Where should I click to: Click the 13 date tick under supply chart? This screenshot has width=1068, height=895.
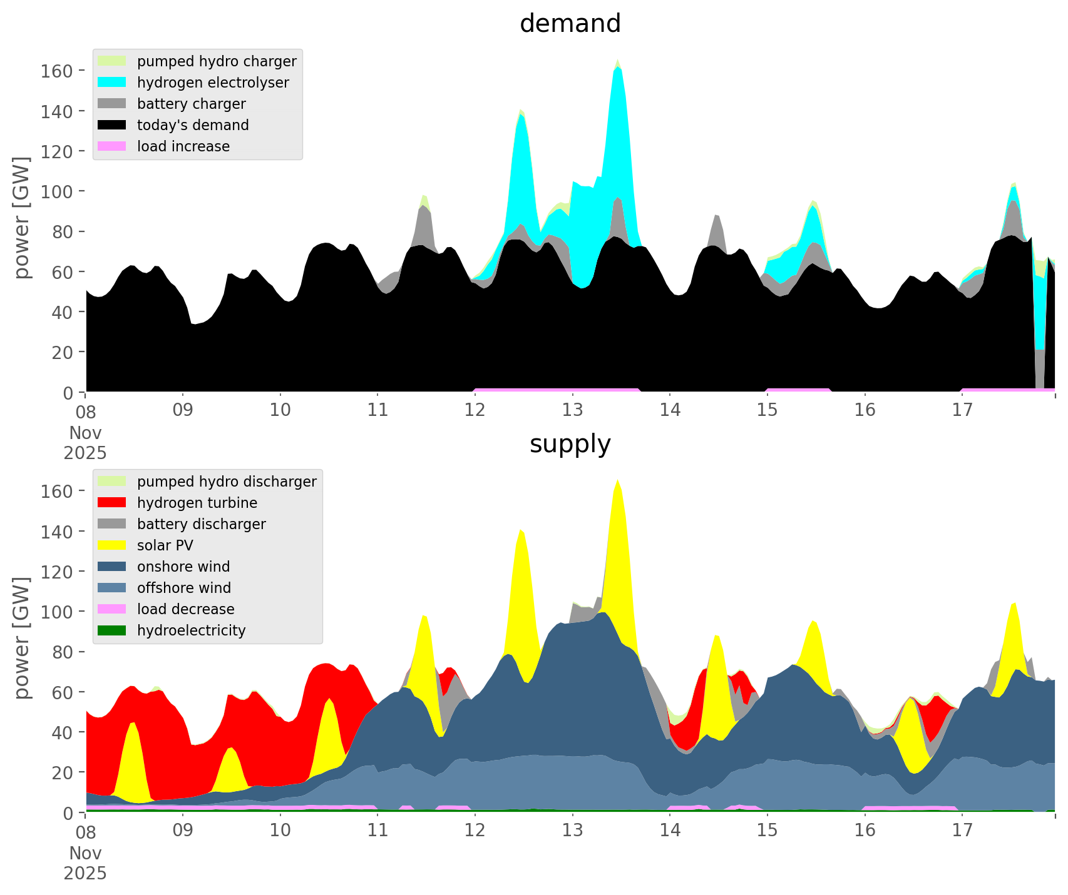tap(572, 831)
